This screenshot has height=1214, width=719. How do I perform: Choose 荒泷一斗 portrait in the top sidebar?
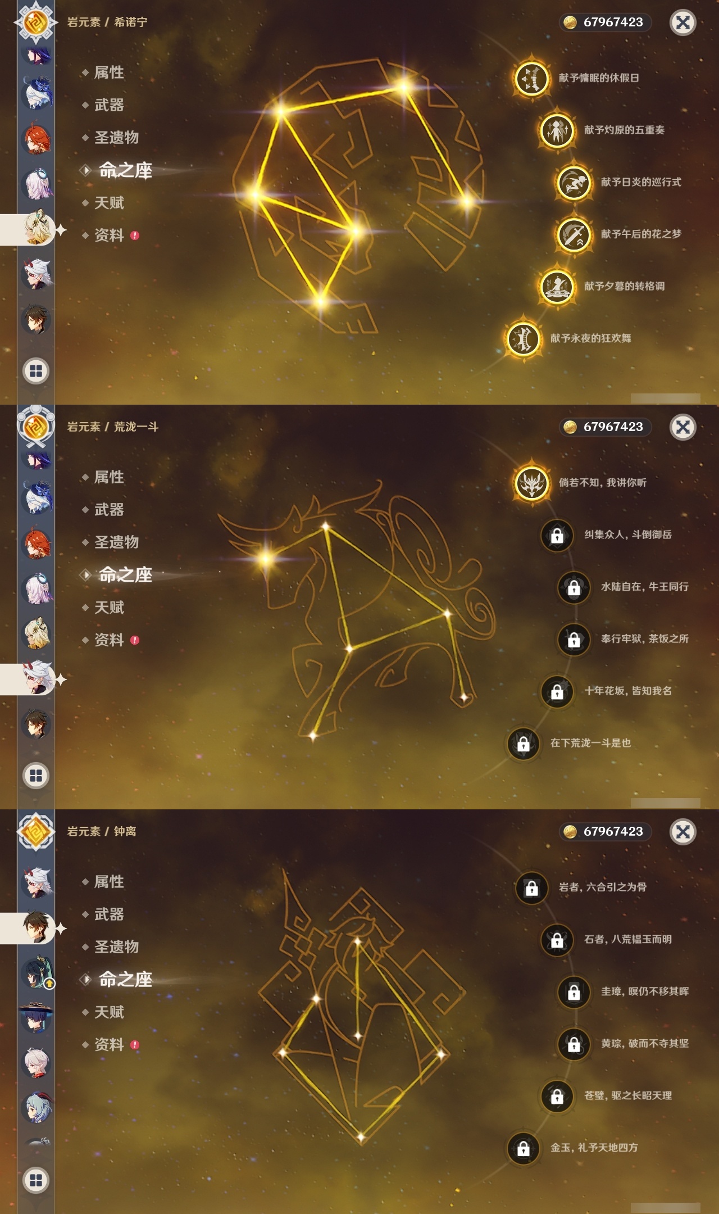point(37,274)
